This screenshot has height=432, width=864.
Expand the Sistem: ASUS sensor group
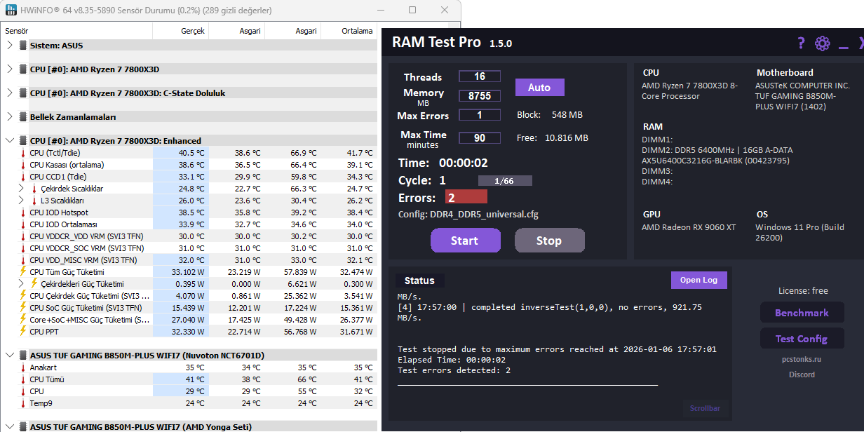pyautogui.click(x=9, y=46)
